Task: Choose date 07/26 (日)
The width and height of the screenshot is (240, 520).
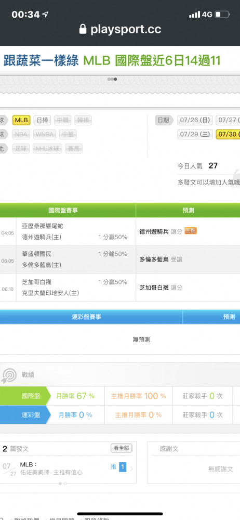Action: pos(195,120)
